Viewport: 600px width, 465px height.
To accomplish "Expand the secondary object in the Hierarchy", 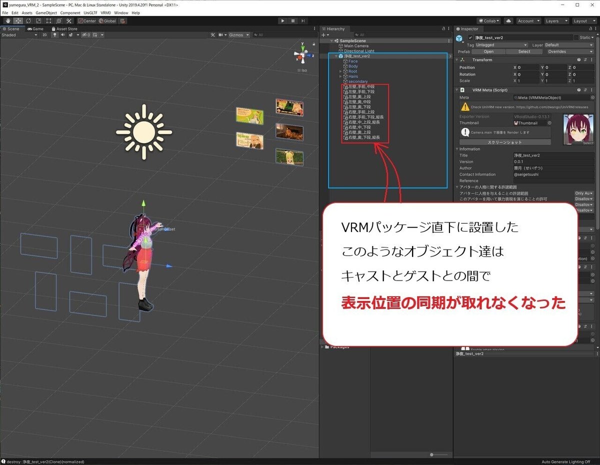I will coord(341,81).
